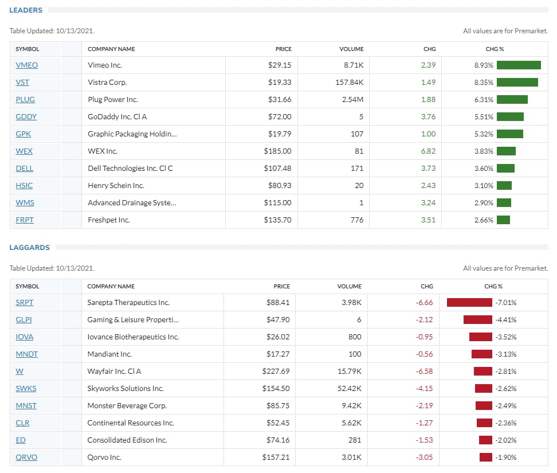Click the 3.60% value for DELL
The height and width of the screenshot is (473, 557).
[484, 169]
